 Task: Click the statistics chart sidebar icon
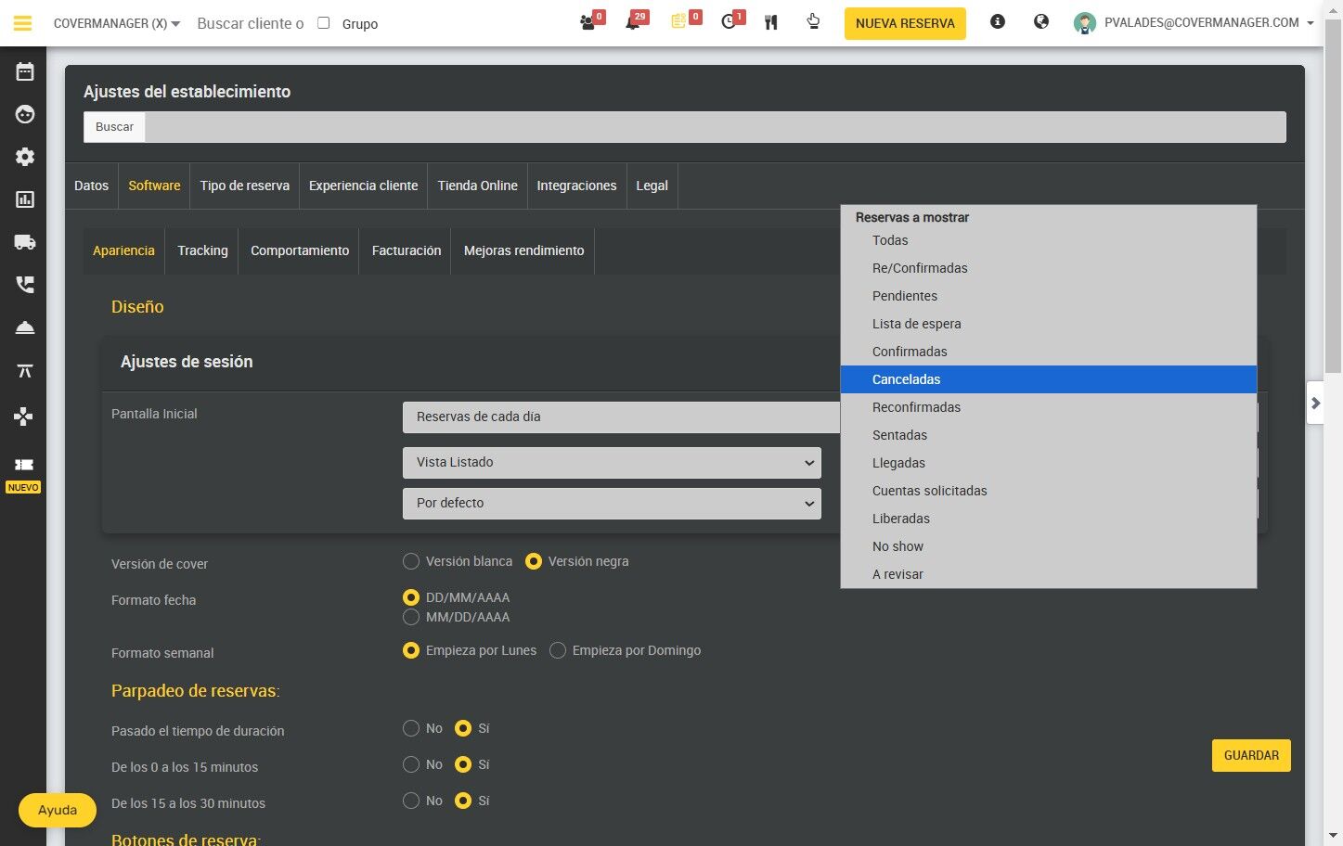tap(25, 199)
